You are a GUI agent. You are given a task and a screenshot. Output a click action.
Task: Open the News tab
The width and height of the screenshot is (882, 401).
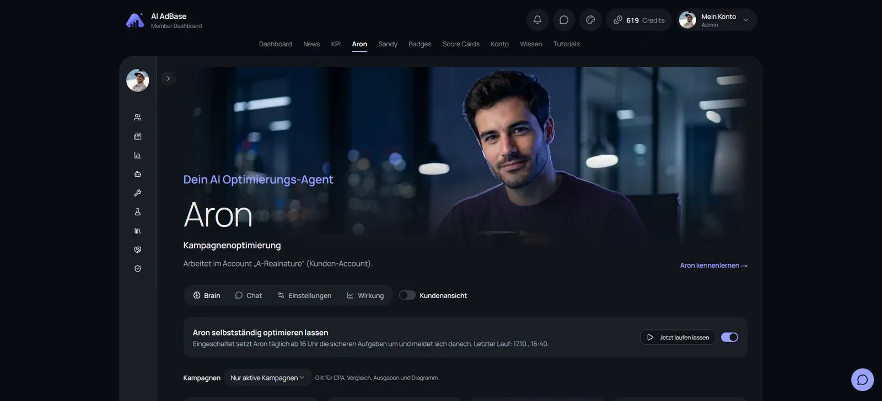coord(311,44)
